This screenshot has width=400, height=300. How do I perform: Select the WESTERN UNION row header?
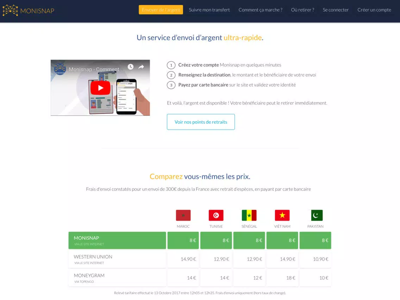coord(117,259)
